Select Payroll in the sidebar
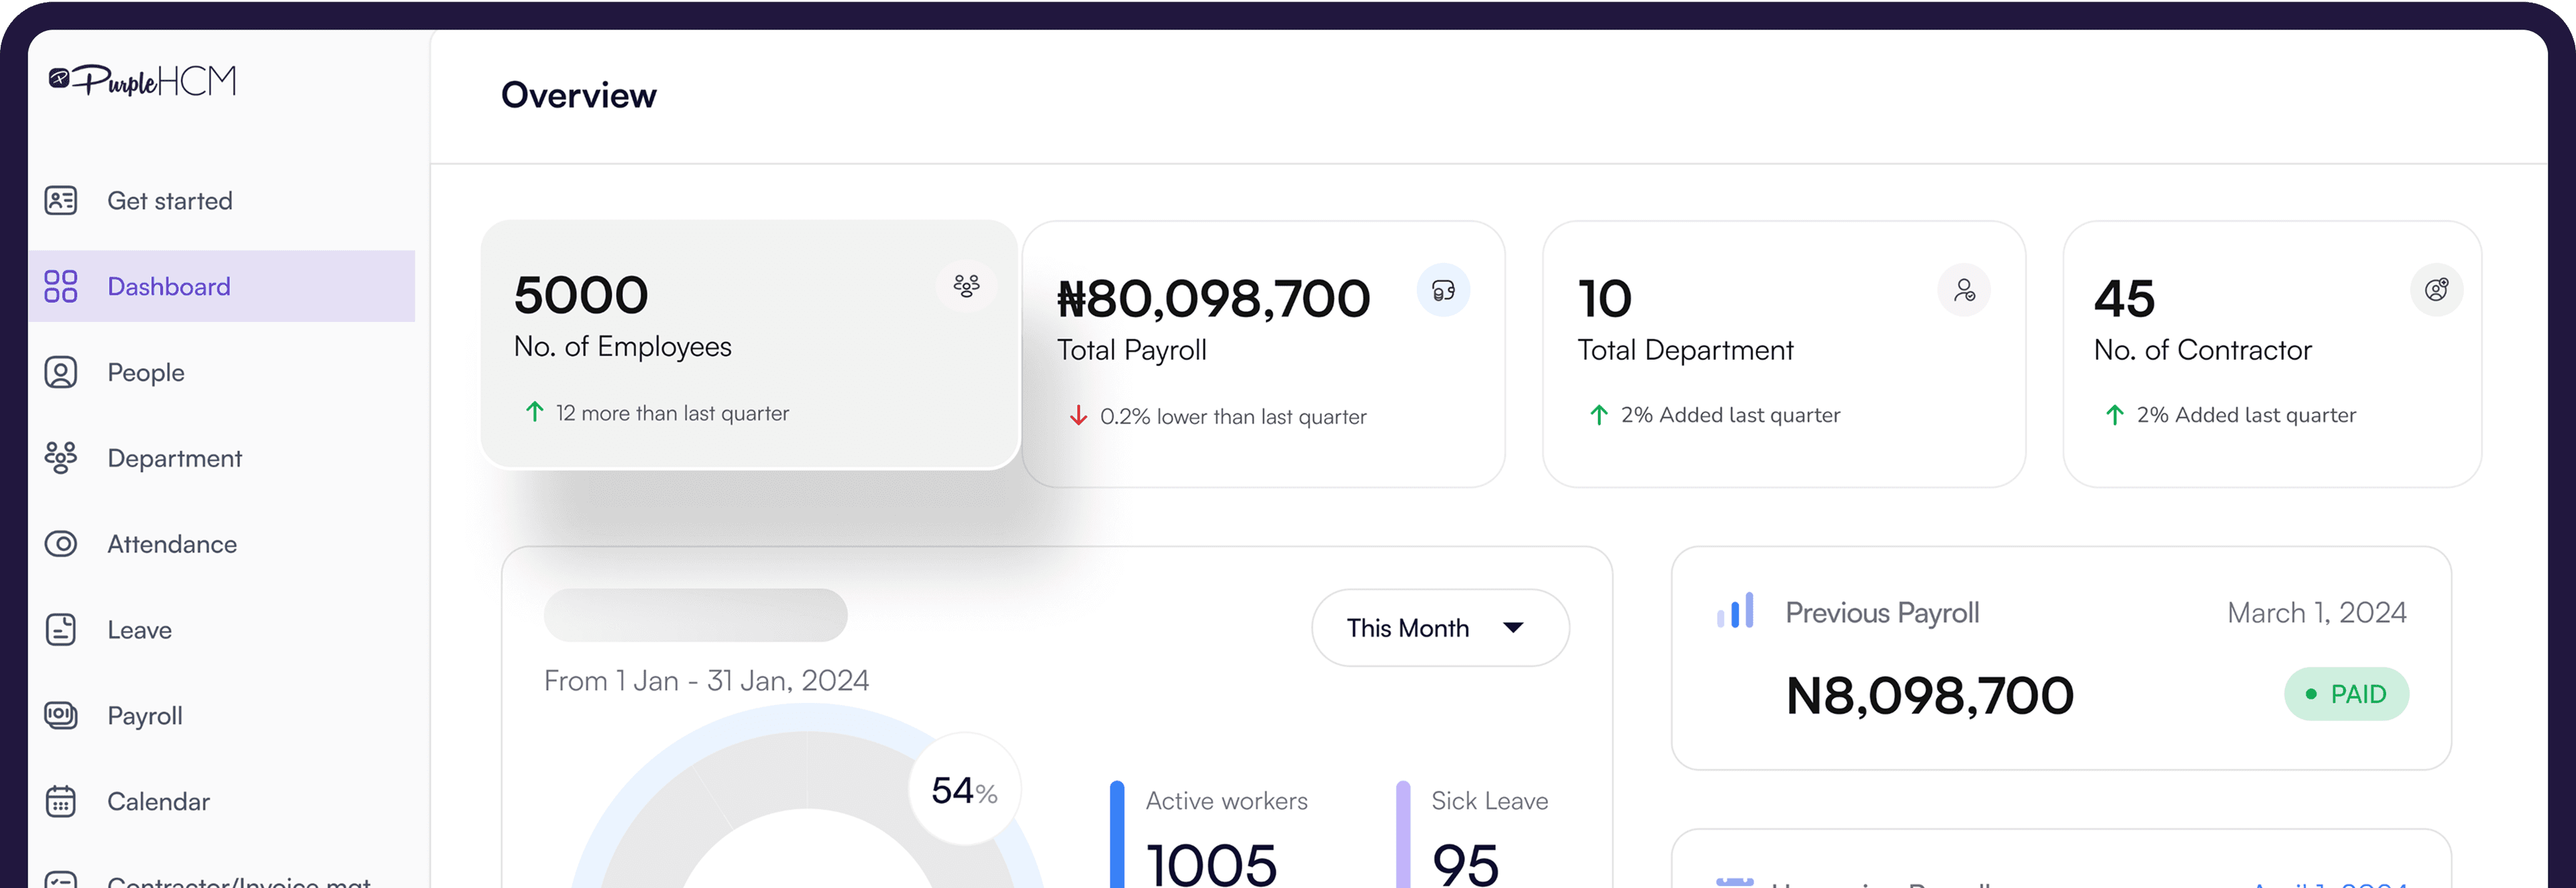 coord(145,716)
